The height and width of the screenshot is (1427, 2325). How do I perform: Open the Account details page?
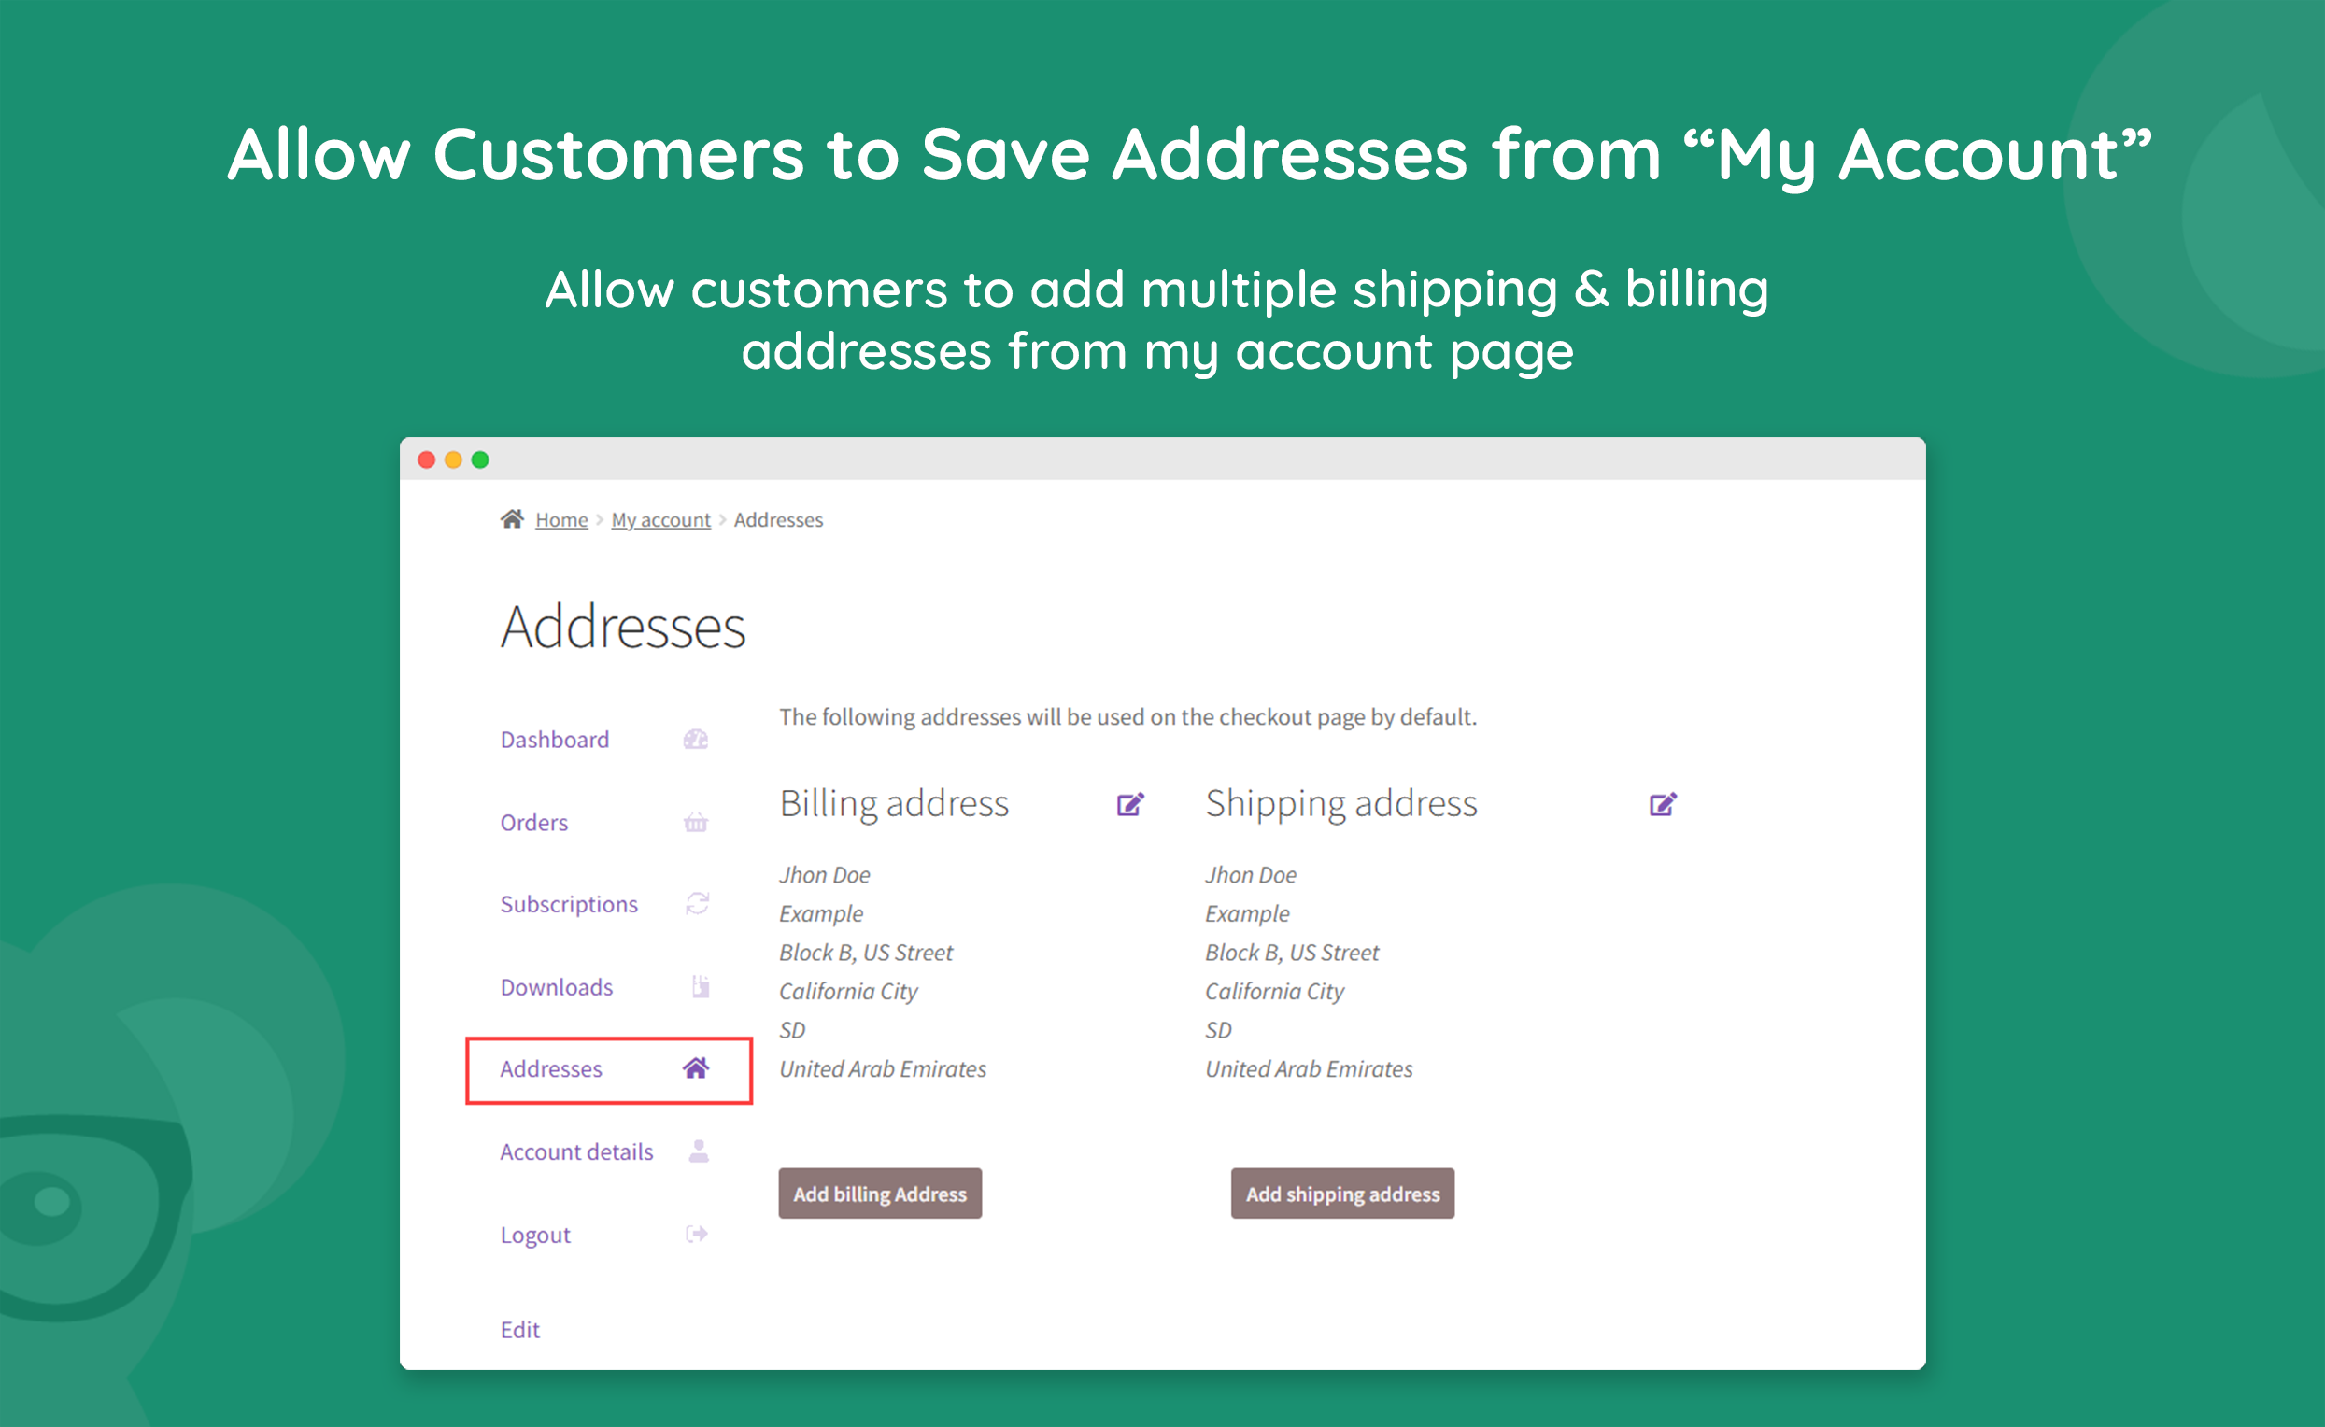click(x=576, y=1151)
